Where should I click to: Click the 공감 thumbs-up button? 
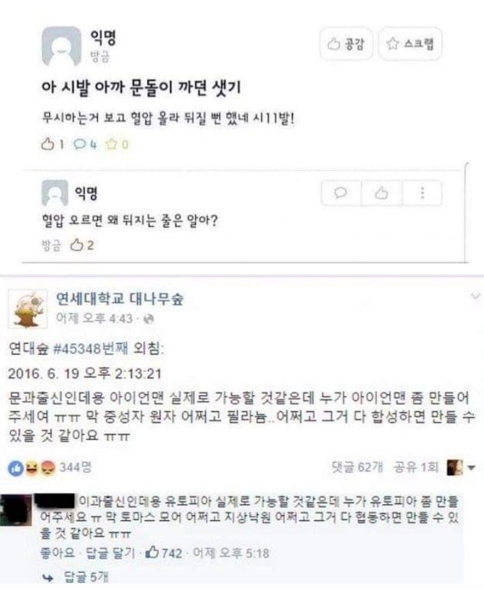346,44
